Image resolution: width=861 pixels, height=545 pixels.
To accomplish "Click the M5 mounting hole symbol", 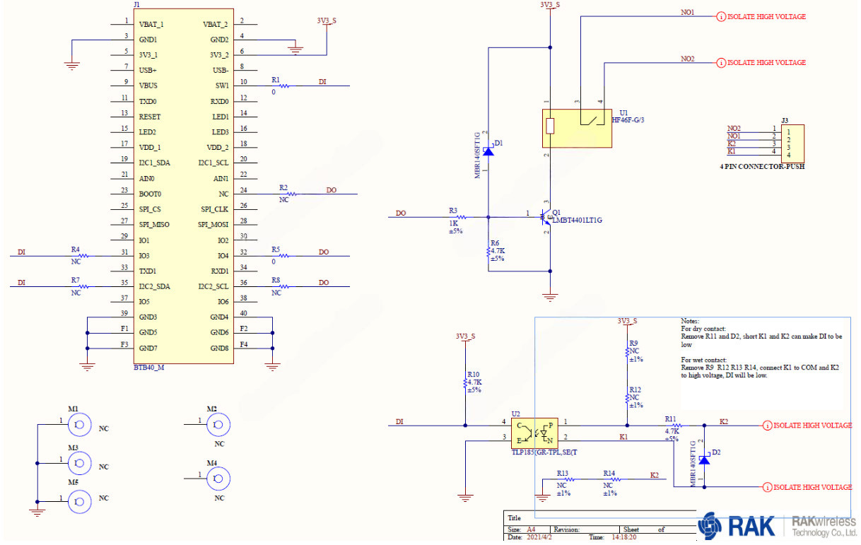I will point(80,501).
